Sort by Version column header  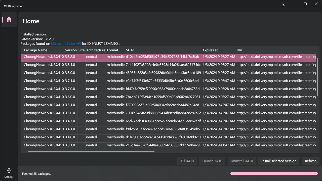point(71,50)
